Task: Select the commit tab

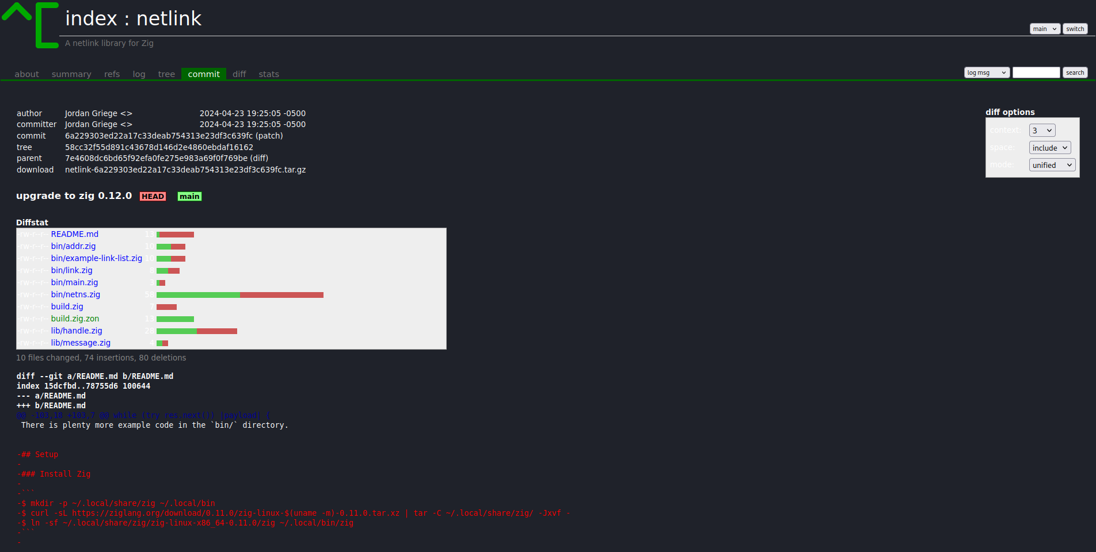Action: coord(204,74)
